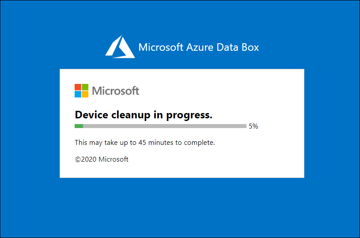Click the green filled part of progress bar
360x238 pixels.
(79, 126)
